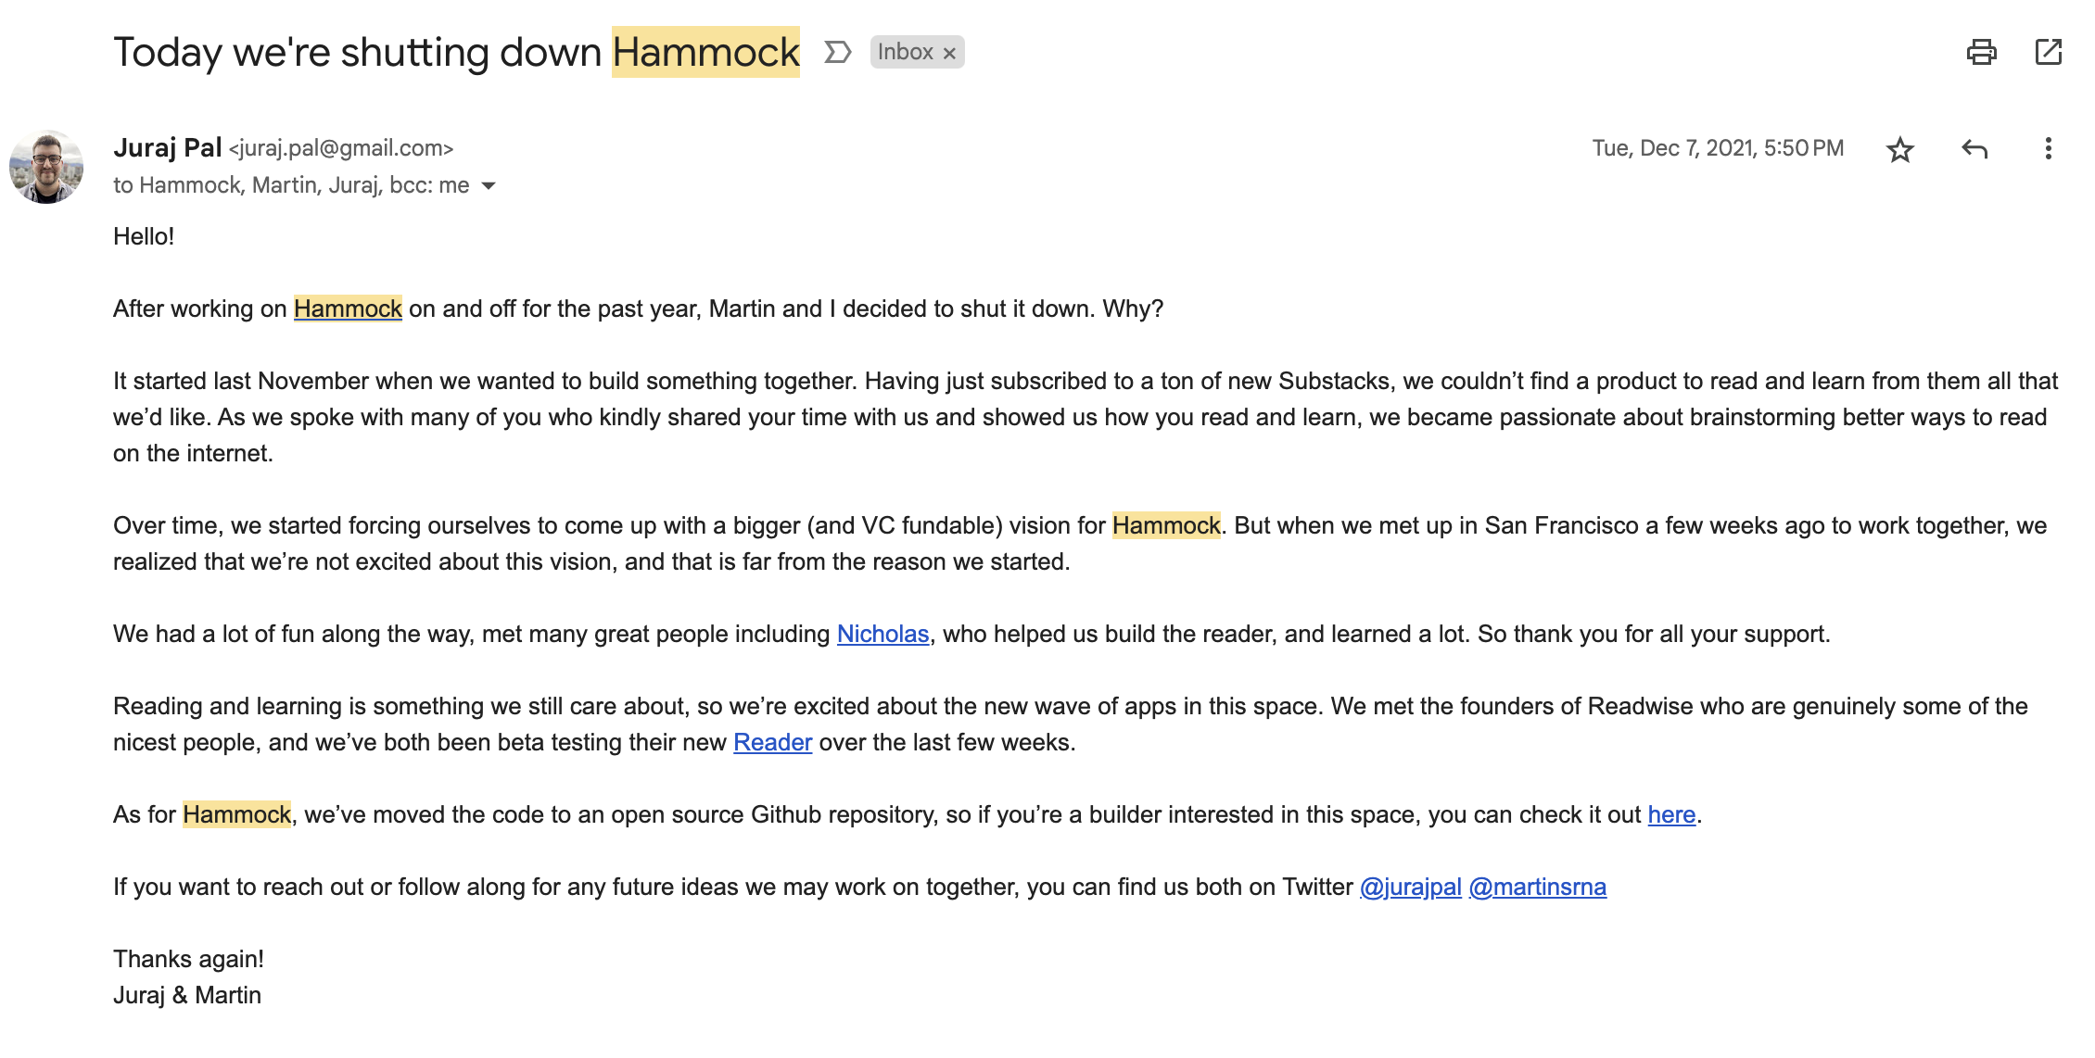
Task: Open the more options menu for this message
Action: pyautogui.click(x=2048, y=148)
